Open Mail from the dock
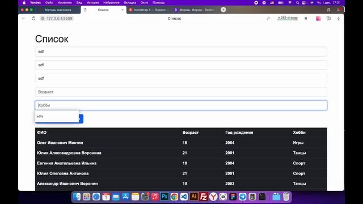This screenshot has width=363, height=204. click(116, 197)
